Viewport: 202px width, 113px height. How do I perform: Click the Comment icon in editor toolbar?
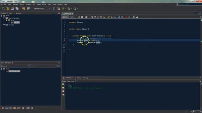point(134,17)
